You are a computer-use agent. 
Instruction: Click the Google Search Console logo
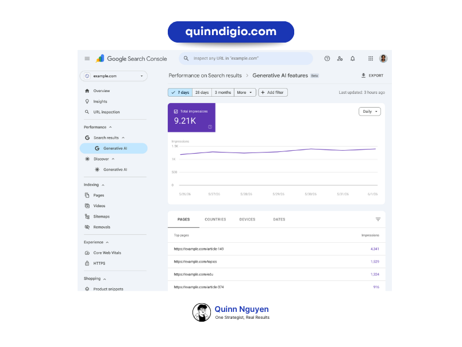point(131,59)
